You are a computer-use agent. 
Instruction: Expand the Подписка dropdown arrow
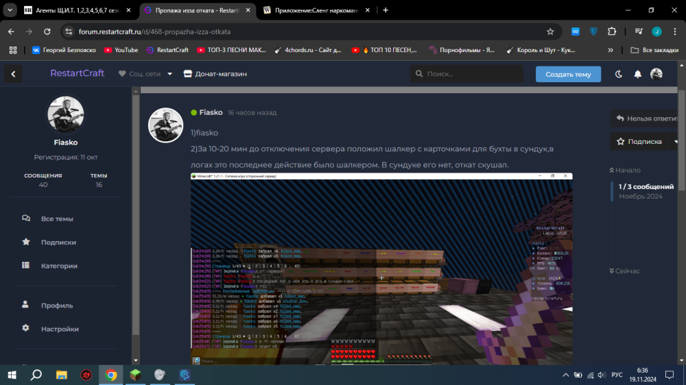click(x=675, y=142)
